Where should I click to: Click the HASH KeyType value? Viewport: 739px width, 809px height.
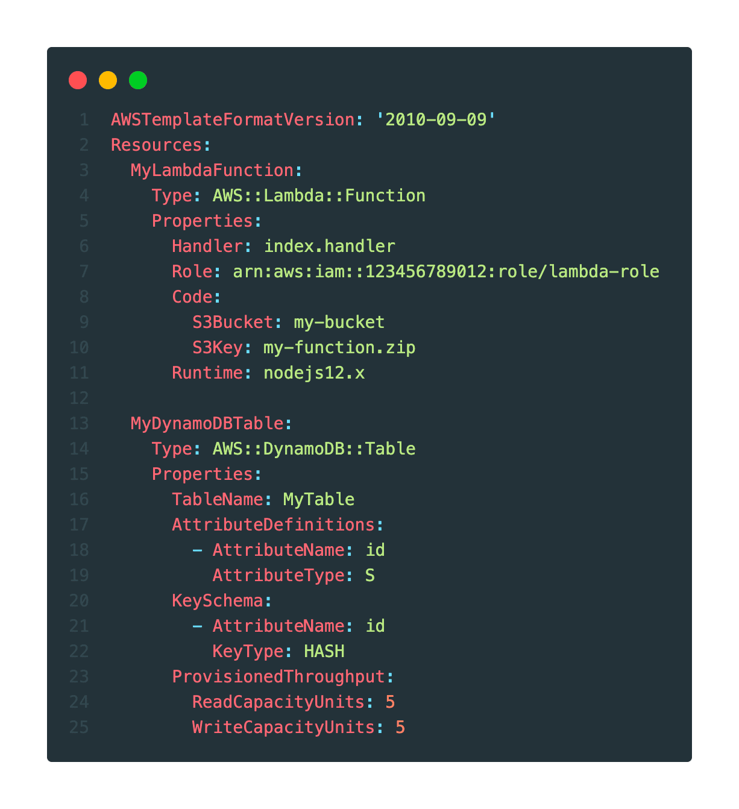(x=324, y=651)
